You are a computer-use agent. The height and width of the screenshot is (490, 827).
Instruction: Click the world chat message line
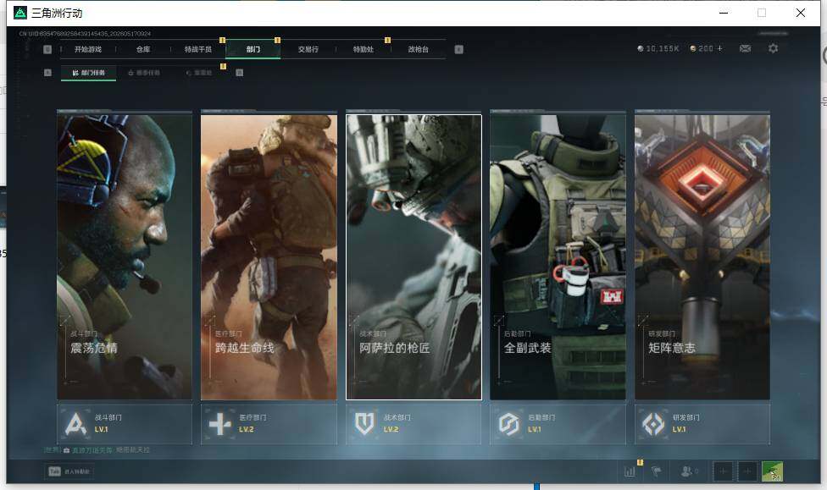click(x=97, y=450)
